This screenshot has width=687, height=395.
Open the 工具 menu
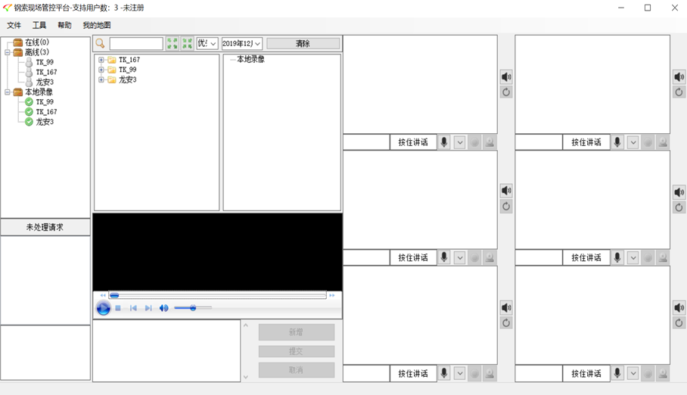tap(39, 25)
